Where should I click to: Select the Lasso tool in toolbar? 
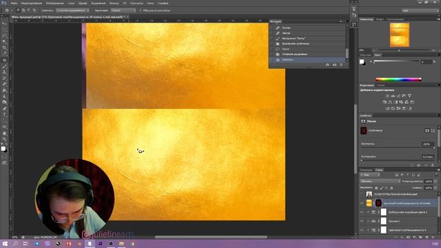pyautogui.click(x=4, y=36)
